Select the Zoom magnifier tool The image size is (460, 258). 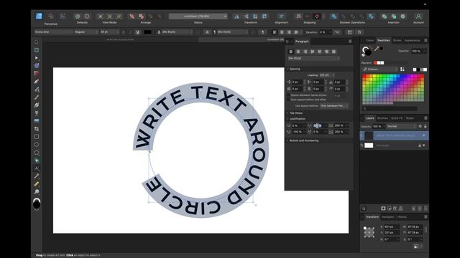(37, 192)
